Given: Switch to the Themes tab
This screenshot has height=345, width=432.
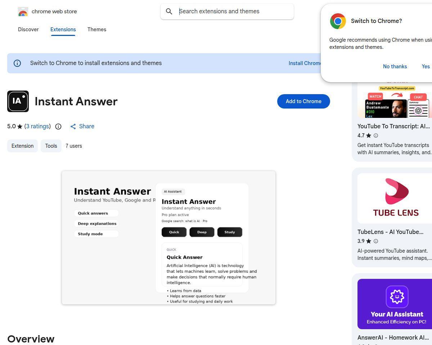Looking at the screenshot, I should 97,29.
